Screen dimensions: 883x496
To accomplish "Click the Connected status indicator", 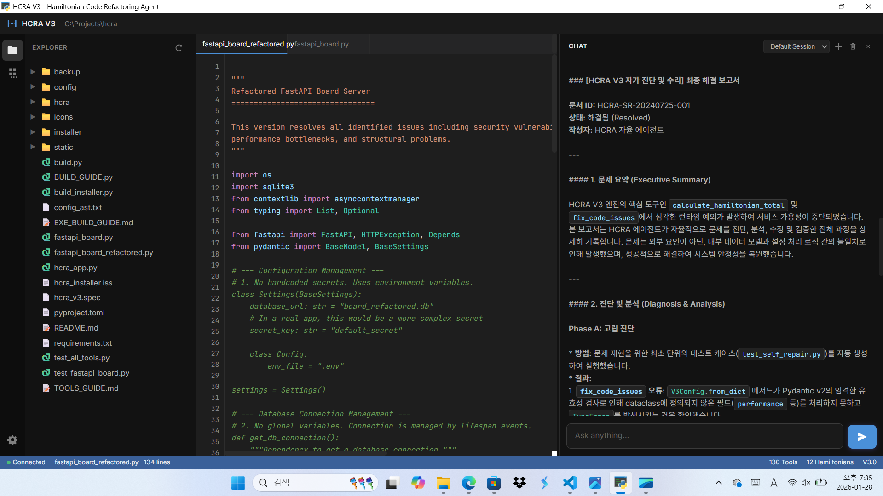I will click(x=26, y=462).
